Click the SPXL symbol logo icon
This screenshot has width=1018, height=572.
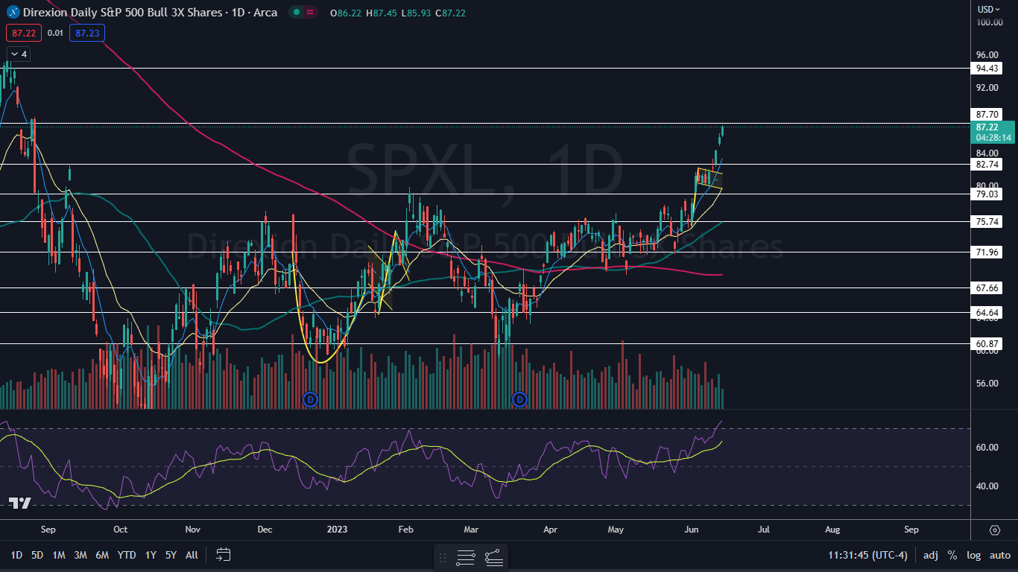click(12, 12)
